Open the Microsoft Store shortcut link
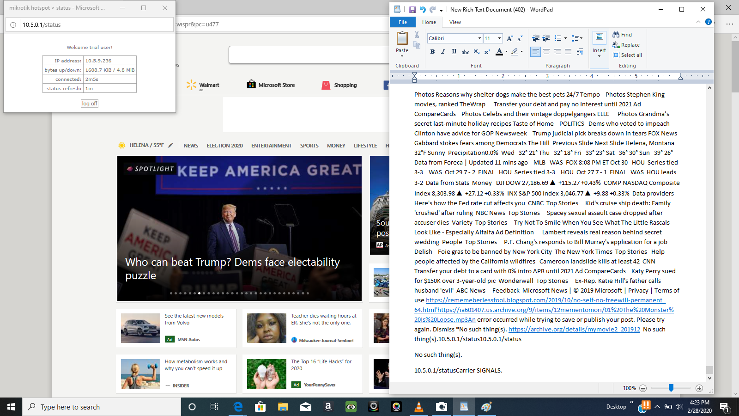The width and height of the screenshot is (739, 416). click(271, 85)
